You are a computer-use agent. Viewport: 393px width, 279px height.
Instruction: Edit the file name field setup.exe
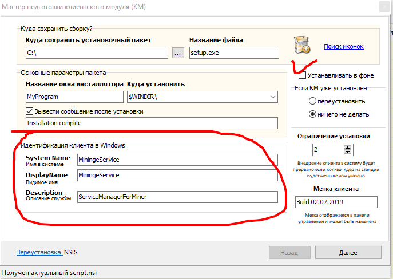point(234,53)
